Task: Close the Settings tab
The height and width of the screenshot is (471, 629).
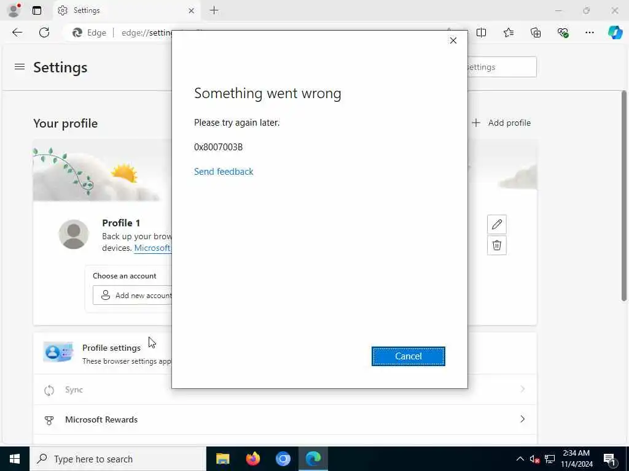Action: coord(192,10)
